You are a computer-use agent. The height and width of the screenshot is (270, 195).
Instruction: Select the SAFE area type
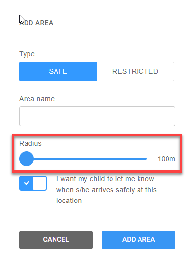click(58, 71)
